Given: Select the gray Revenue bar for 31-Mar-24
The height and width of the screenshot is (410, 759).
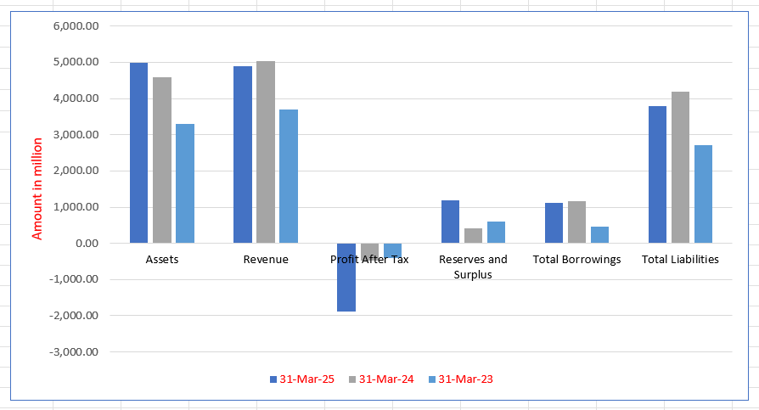Looking at the screenshot, I should pos(266,153).
